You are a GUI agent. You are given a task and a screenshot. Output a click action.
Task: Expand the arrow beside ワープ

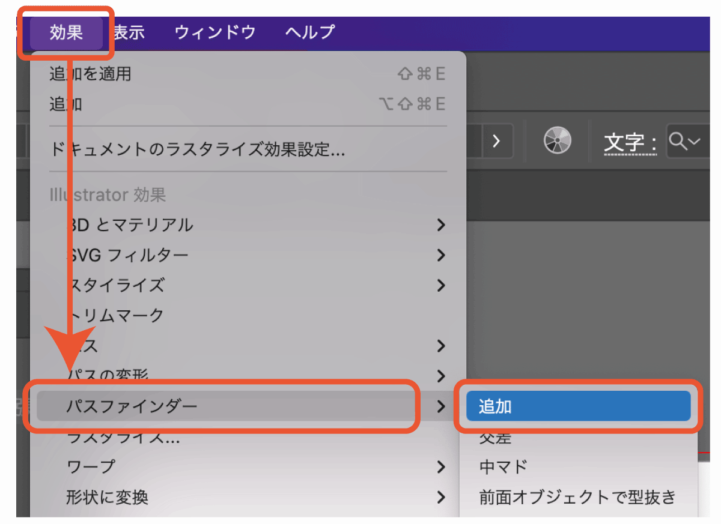pos(442,466)
